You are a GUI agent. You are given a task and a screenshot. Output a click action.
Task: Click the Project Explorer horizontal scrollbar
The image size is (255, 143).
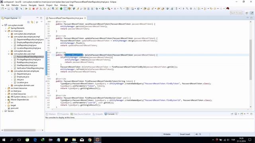[20, 130]
